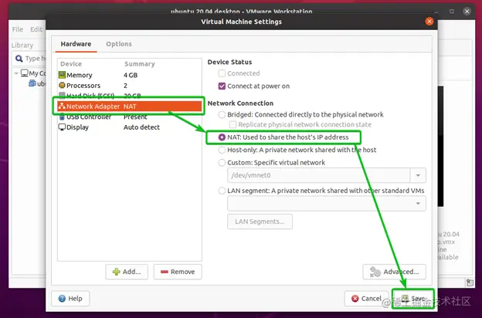Open the /dev/vmnet0 custom network dropdown

coord(418,175)
